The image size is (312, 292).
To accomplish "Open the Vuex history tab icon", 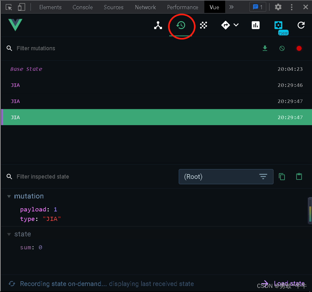I will 181,25.
